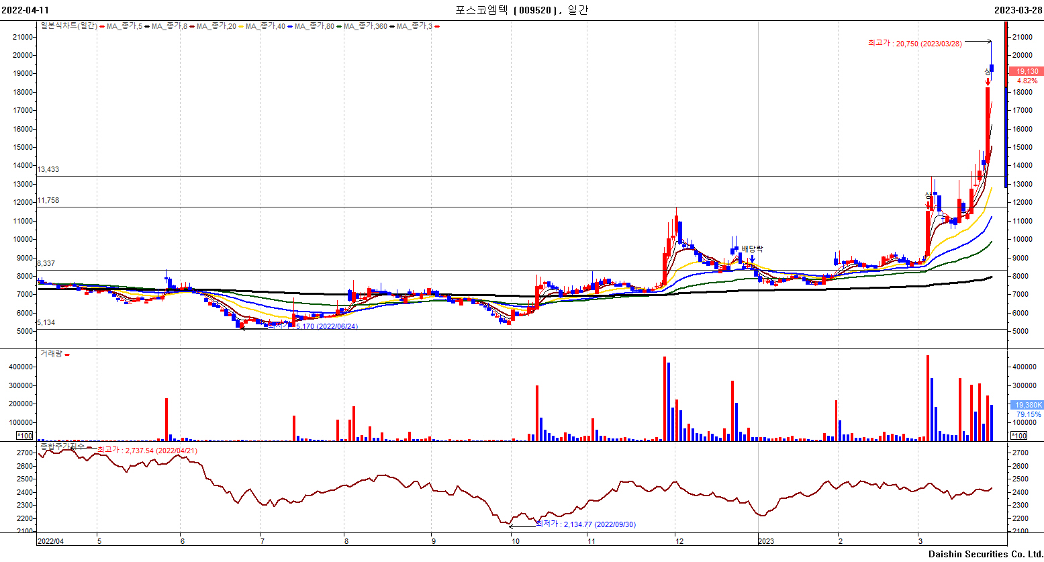Click the 배당락 ex-dividend marker
Screen dimensions: 1044x562
coord(752,249)
